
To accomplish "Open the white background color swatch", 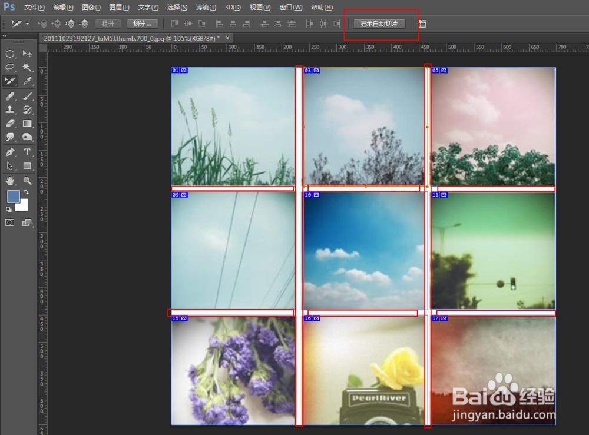I will (x=23, y=207).
